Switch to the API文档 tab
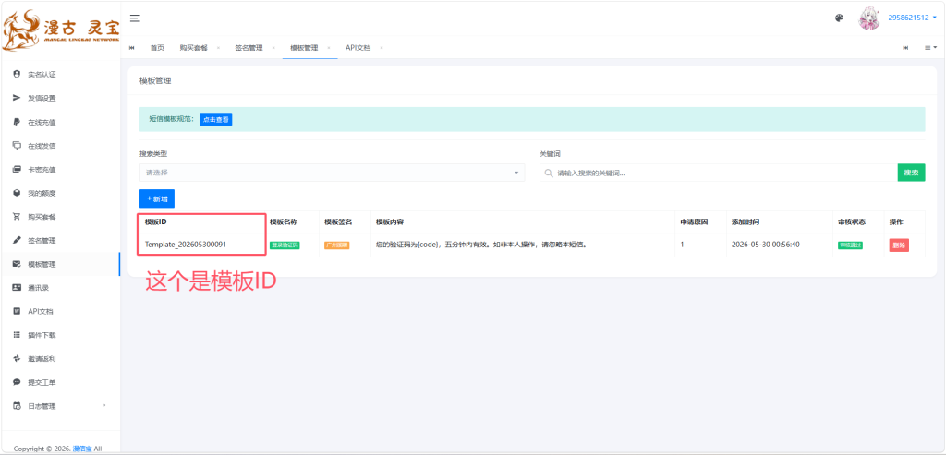The image size is (946, 455). (x=358, y=48)
